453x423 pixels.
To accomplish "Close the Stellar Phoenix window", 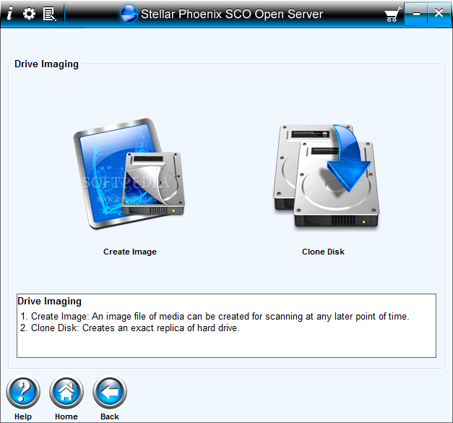I will click(x=439, y=14).
